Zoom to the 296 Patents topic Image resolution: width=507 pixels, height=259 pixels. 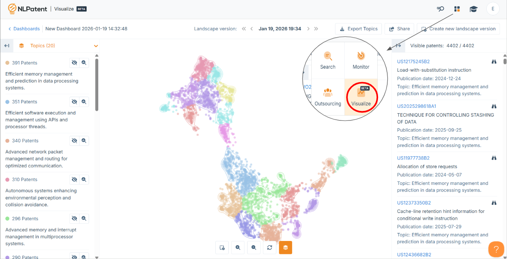[x=84, y=219]
